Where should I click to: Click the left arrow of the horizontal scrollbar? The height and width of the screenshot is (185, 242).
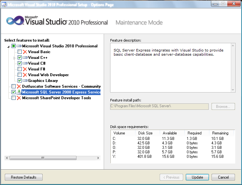(x=7, y=158)
